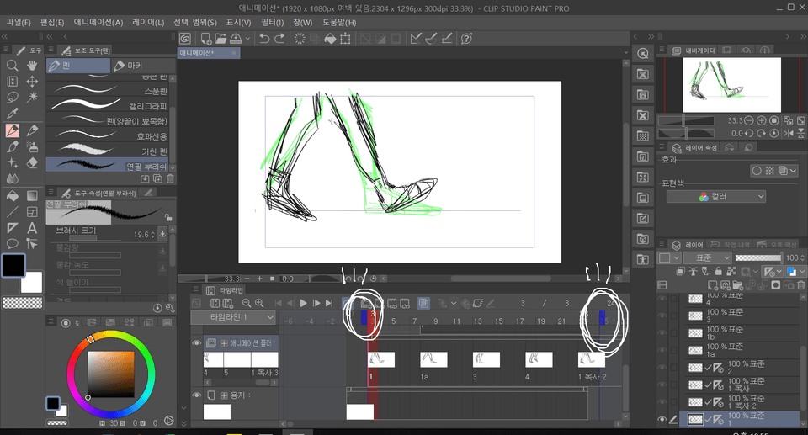
Task: Switch to the 마커 sub tool tab
Action: 143,66
